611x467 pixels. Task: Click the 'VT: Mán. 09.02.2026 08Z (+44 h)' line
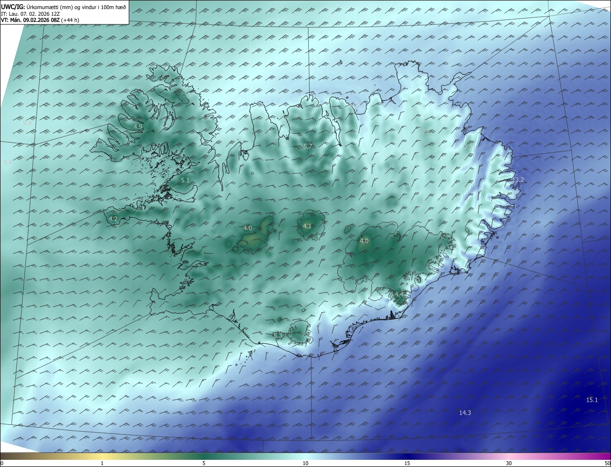tap(40, 20)
